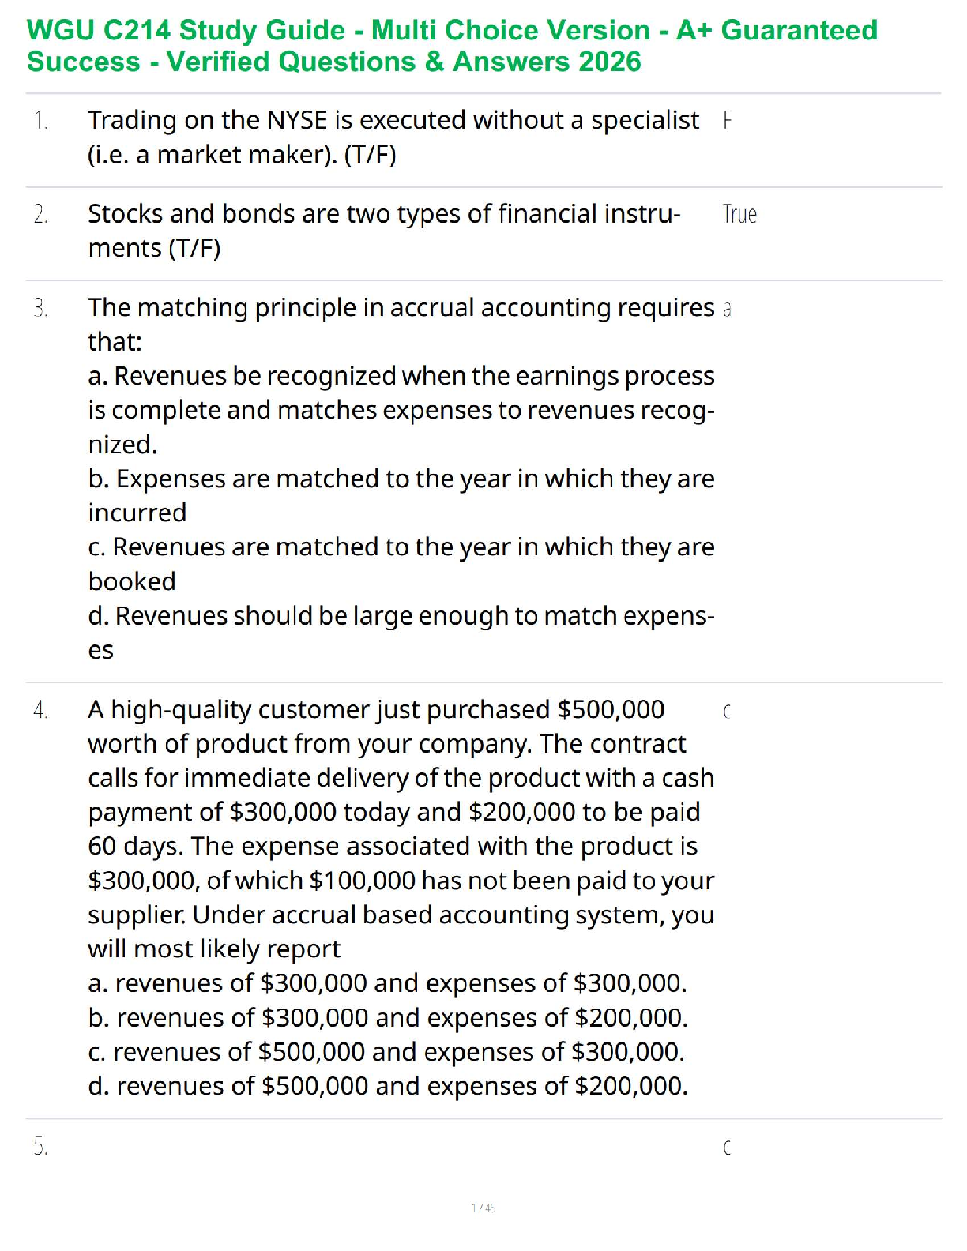Click question number 4

click(40, 710)
